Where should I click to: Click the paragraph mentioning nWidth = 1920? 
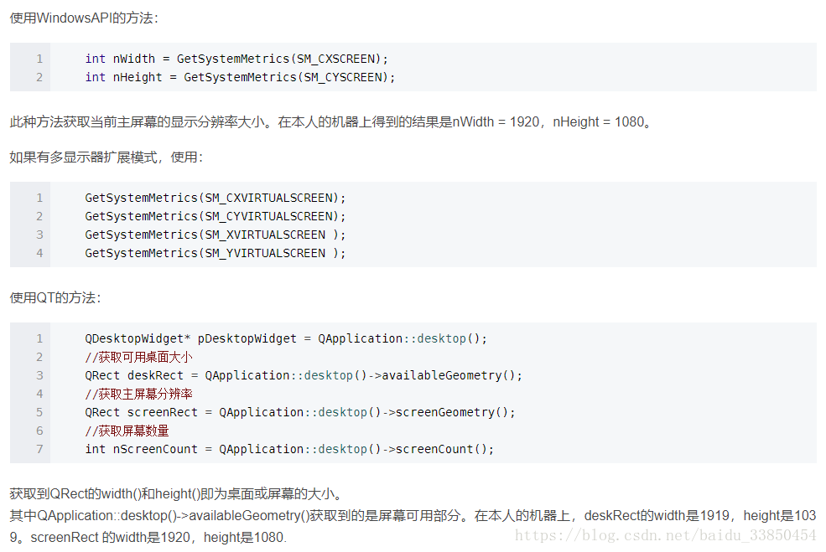point(331,122)
